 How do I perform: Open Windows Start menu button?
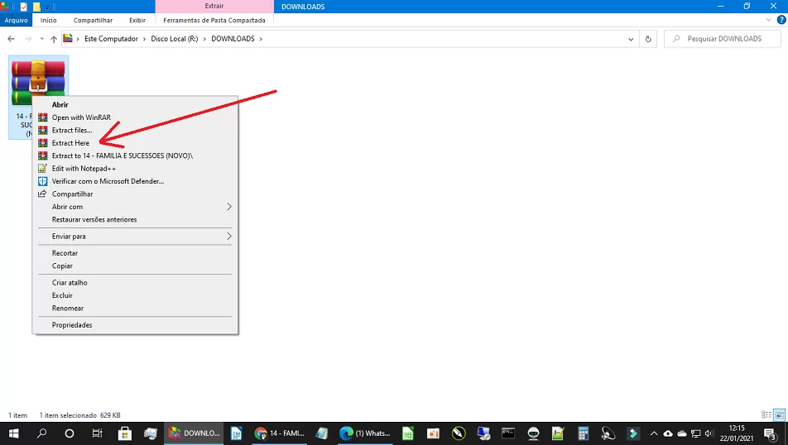pyautogui.click(x=14, y=433)
